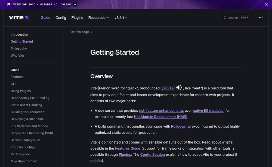The image size is (272, 167).
Task: Click the ViteConf banner arrow icon
Action: pyautogui.click(x=75, y=4)
